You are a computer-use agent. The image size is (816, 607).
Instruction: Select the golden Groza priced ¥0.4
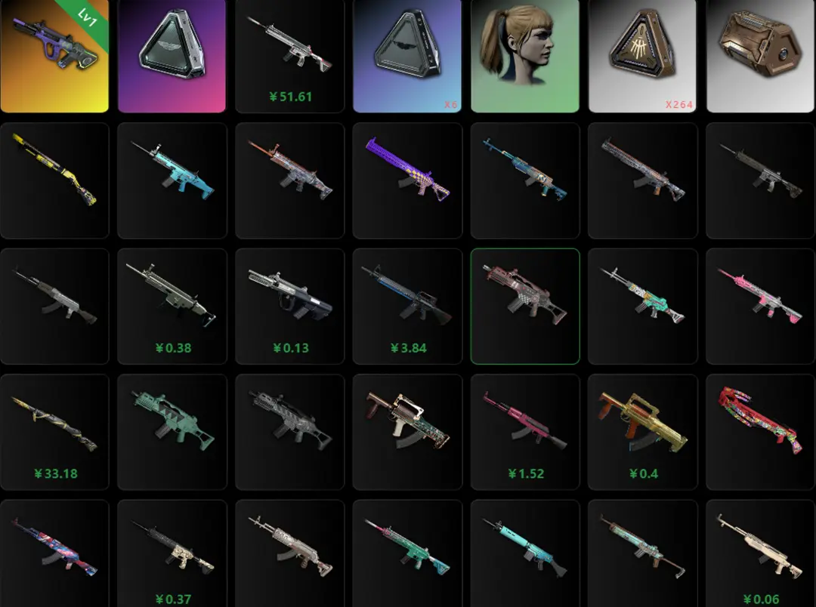643,432
